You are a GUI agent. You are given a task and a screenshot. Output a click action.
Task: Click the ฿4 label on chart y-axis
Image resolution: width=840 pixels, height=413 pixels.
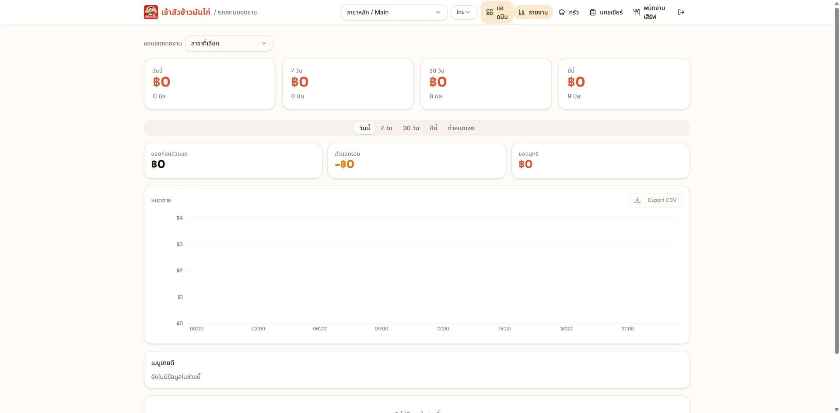[180, 218]
